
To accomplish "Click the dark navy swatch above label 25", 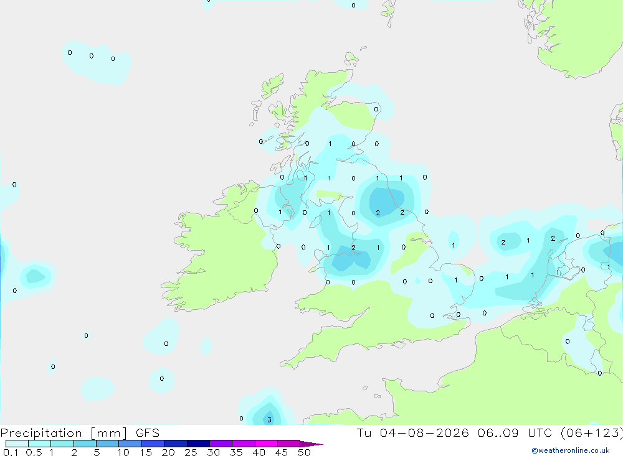I will pos(198,444).
